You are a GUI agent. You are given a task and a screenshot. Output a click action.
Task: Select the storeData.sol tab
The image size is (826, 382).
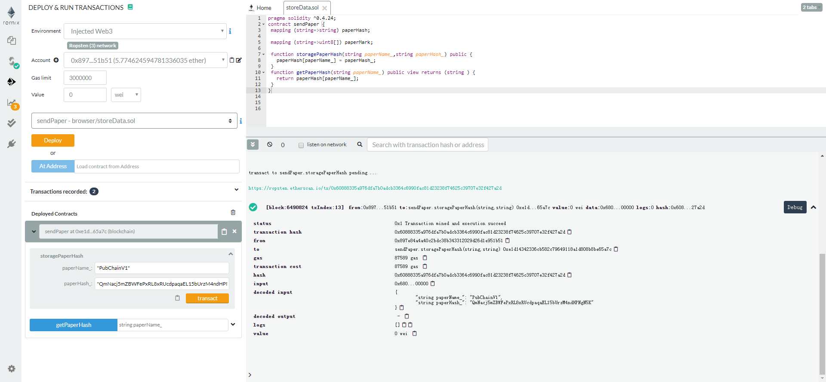pos(302,8)
